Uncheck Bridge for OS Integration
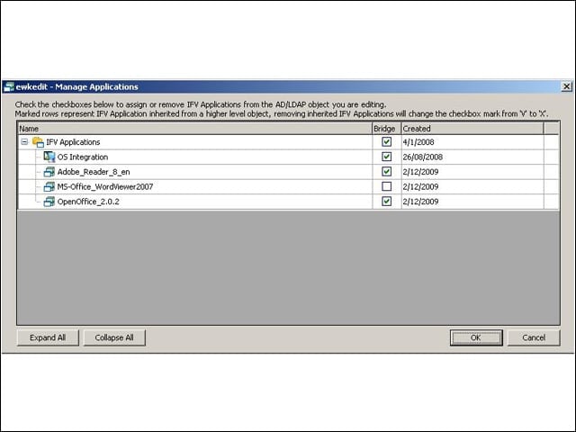The image size is (576, 432). click(386, 157)
